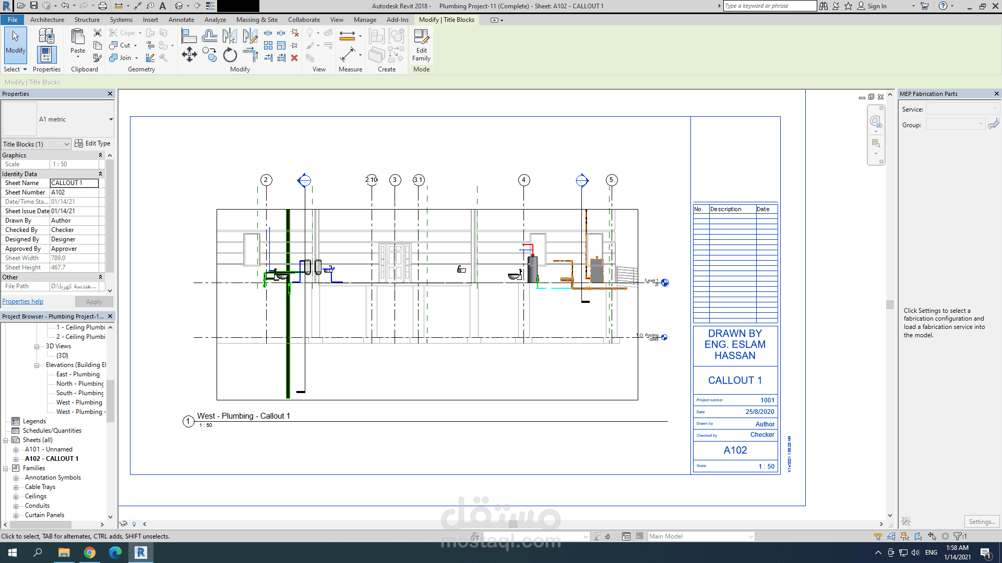Open the Edit Family tool
The height and width of the screenshot is (563, 1002).
(421, 45)
